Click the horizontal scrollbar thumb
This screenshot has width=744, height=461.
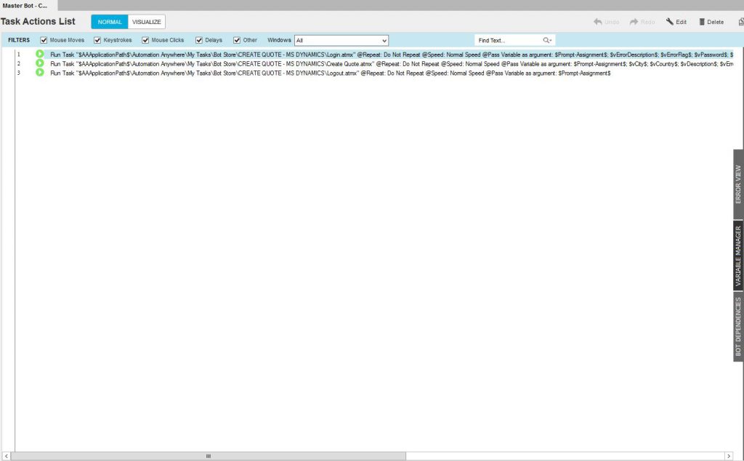[209, 456]
